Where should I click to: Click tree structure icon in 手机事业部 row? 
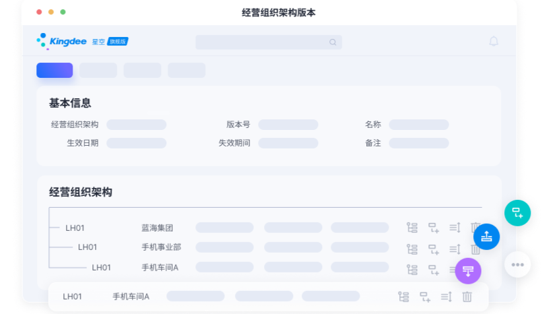point(412,249)
